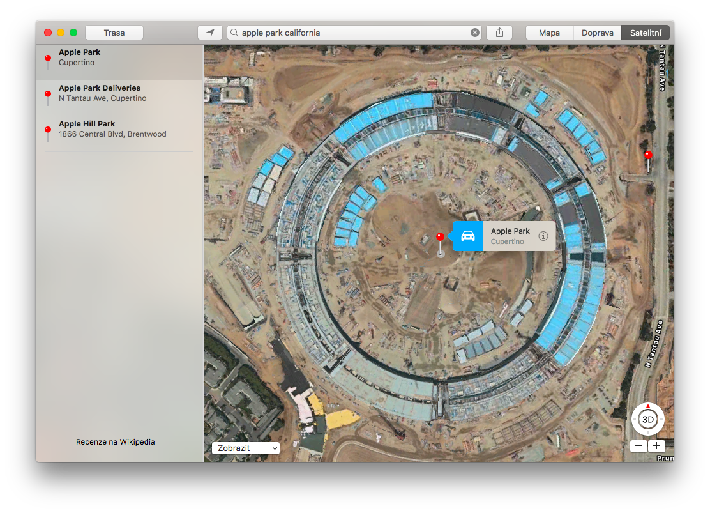
Task: Zoom out with the minus button
Action: (x=638, y=446)
